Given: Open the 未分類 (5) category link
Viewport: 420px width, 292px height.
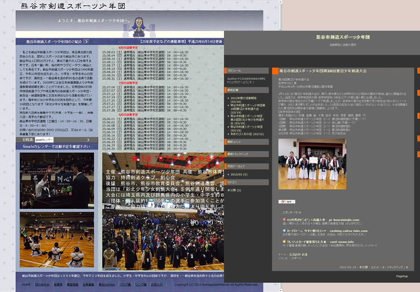Looking at the screenshot, I should pos(234,190).
